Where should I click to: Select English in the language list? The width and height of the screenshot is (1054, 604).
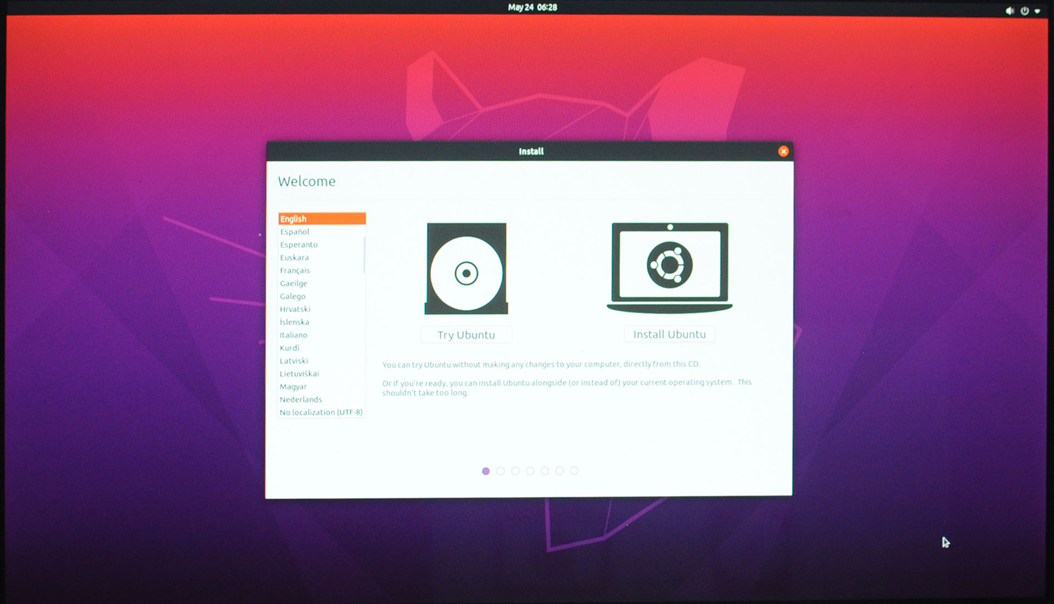pyautogui.click(x=322, y=219)
